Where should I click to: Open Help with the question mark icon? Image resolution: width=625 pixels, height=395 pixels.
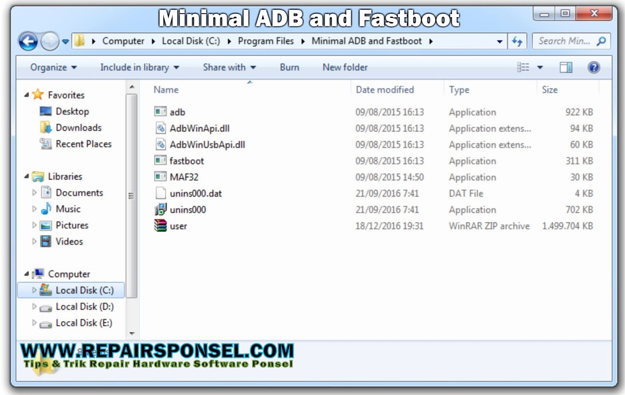point(594,67)
